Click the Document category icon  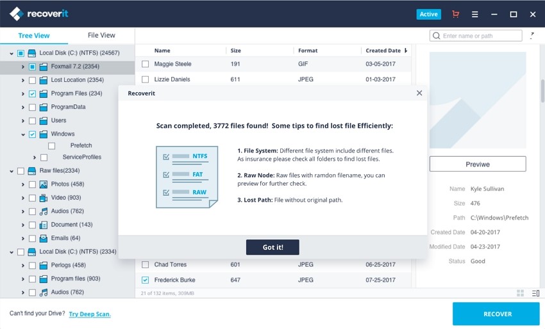pos(44,225)
